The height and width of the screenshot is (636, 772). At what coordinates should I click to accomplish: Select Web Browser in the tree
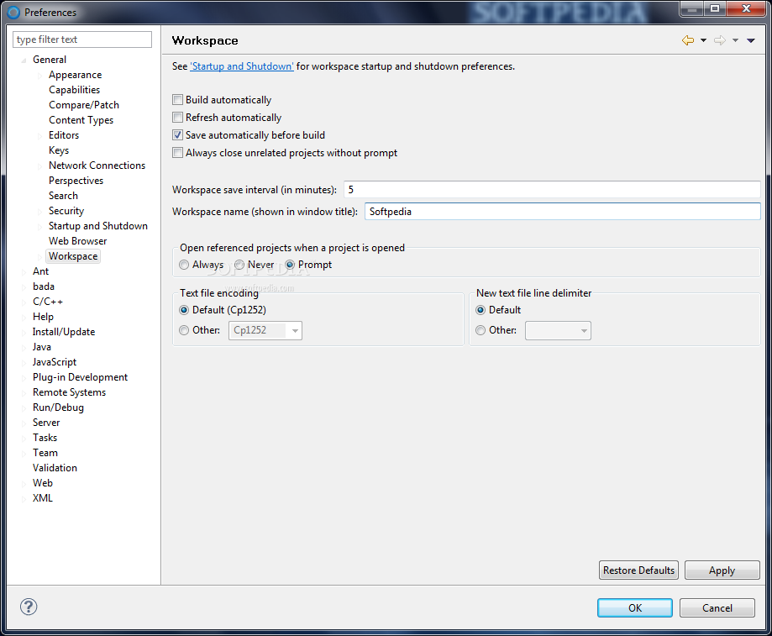point(77,241)
